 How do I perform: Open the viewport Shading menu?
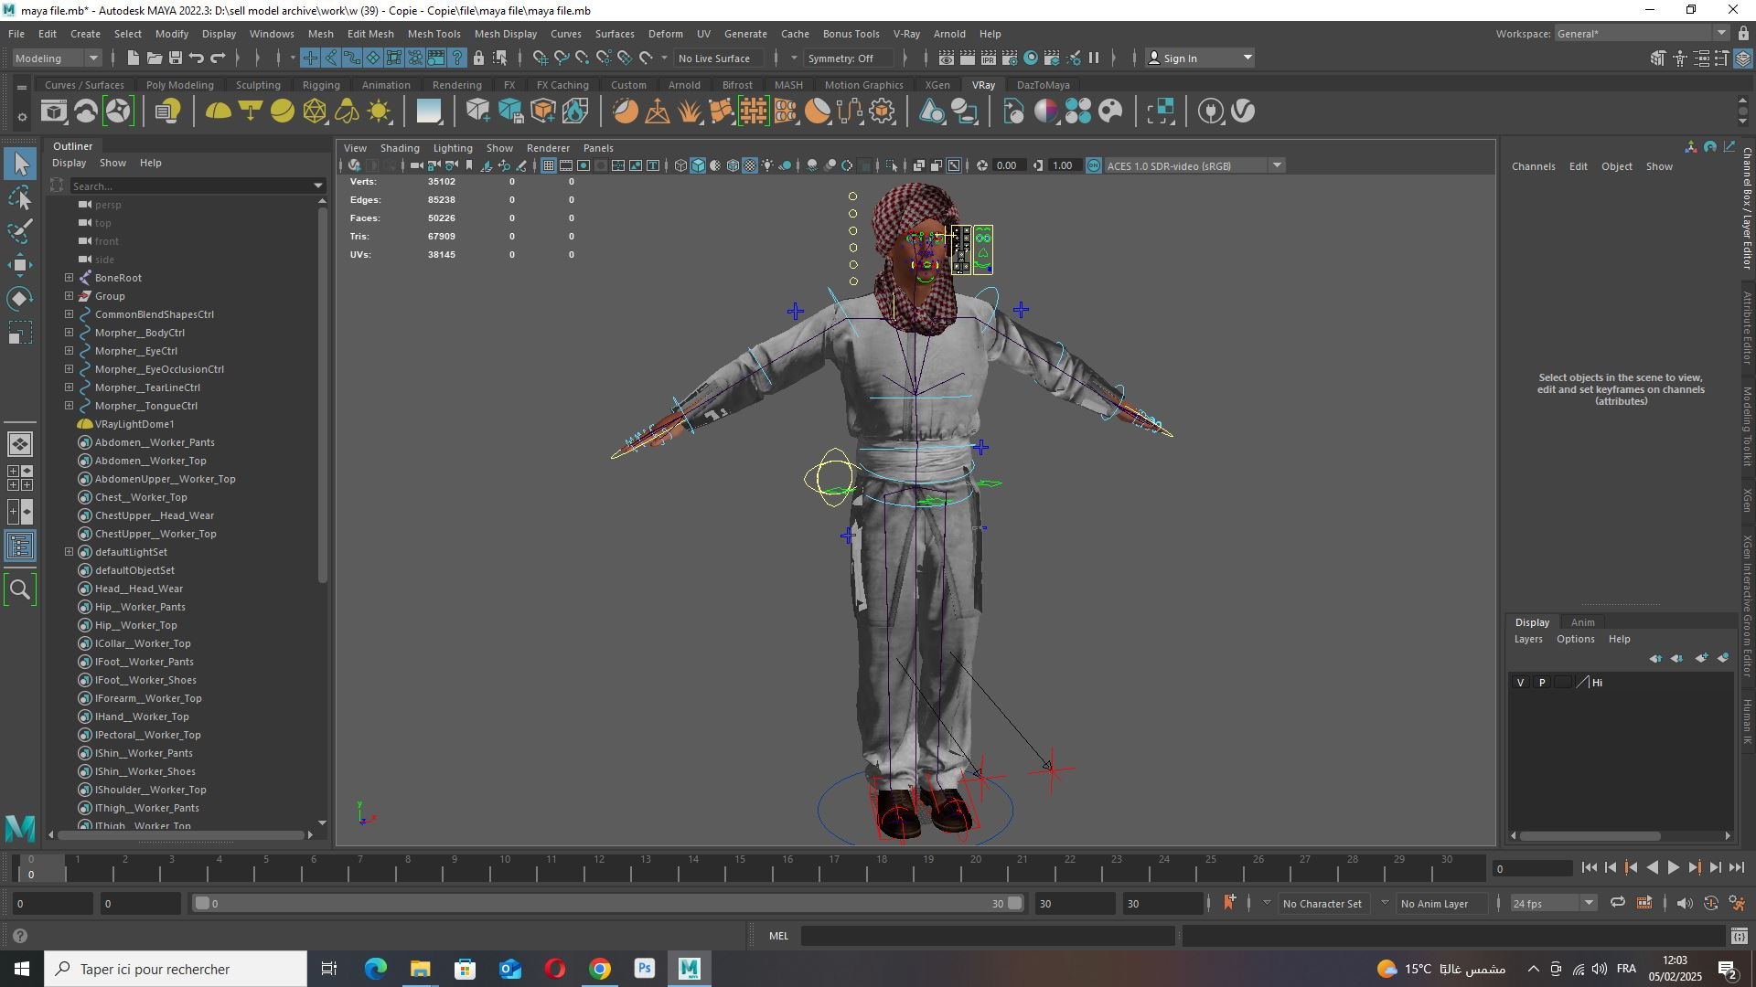tap(400, 148)
